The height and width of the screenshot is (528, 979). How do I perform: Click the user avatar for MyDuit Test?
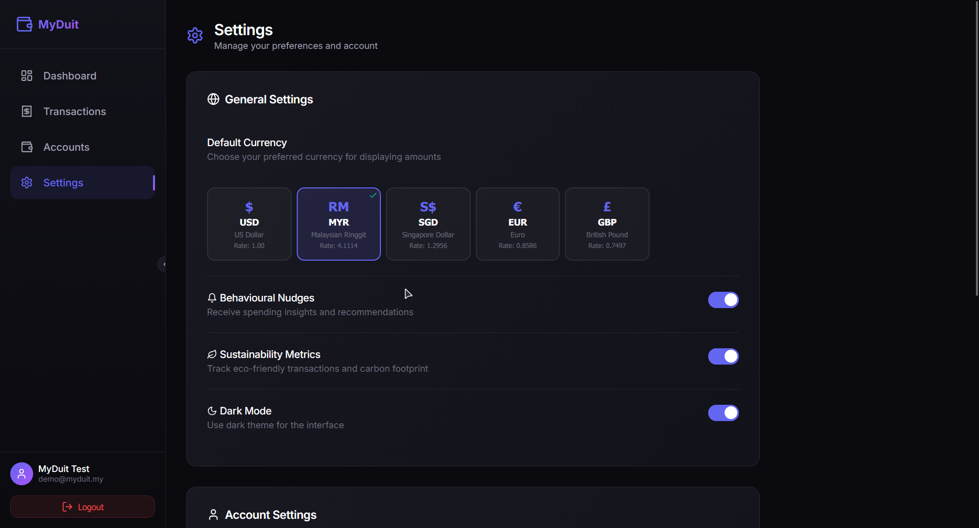click(21, 473)
